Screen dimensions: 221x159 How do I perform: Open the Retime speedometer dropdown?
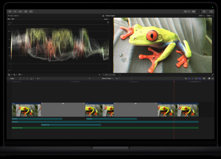(20, 75)
